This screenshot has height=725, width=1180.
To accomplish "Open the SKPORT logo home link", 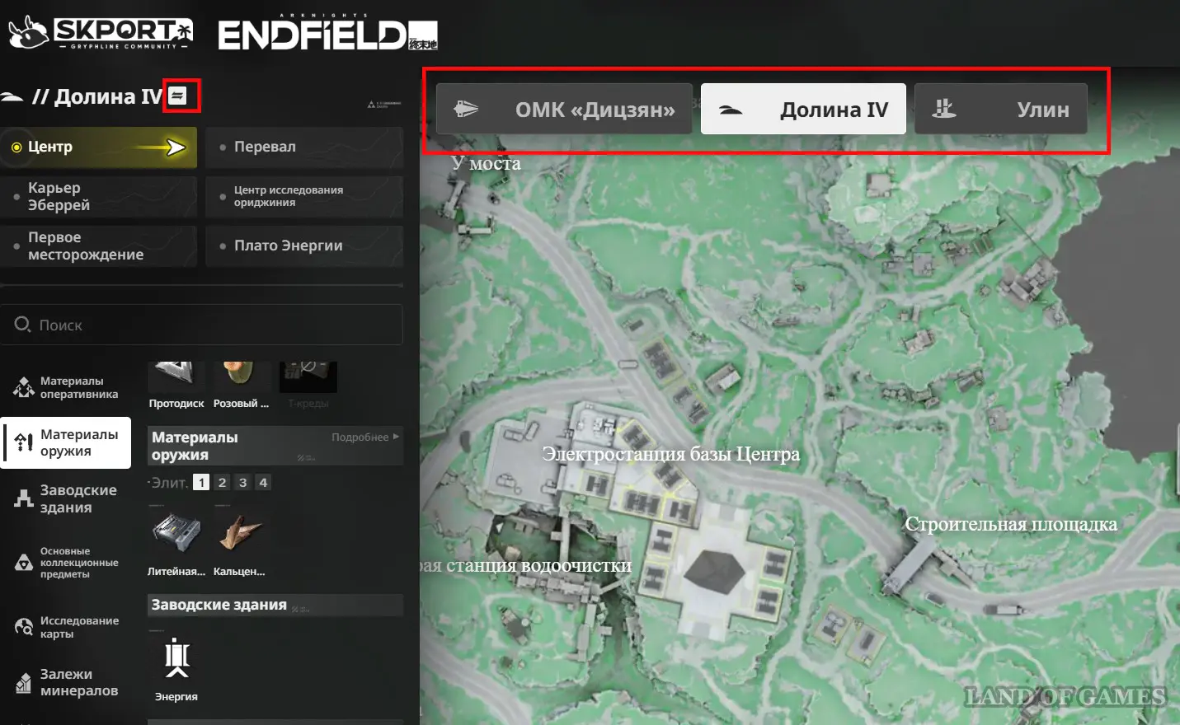I will point(101,33).
